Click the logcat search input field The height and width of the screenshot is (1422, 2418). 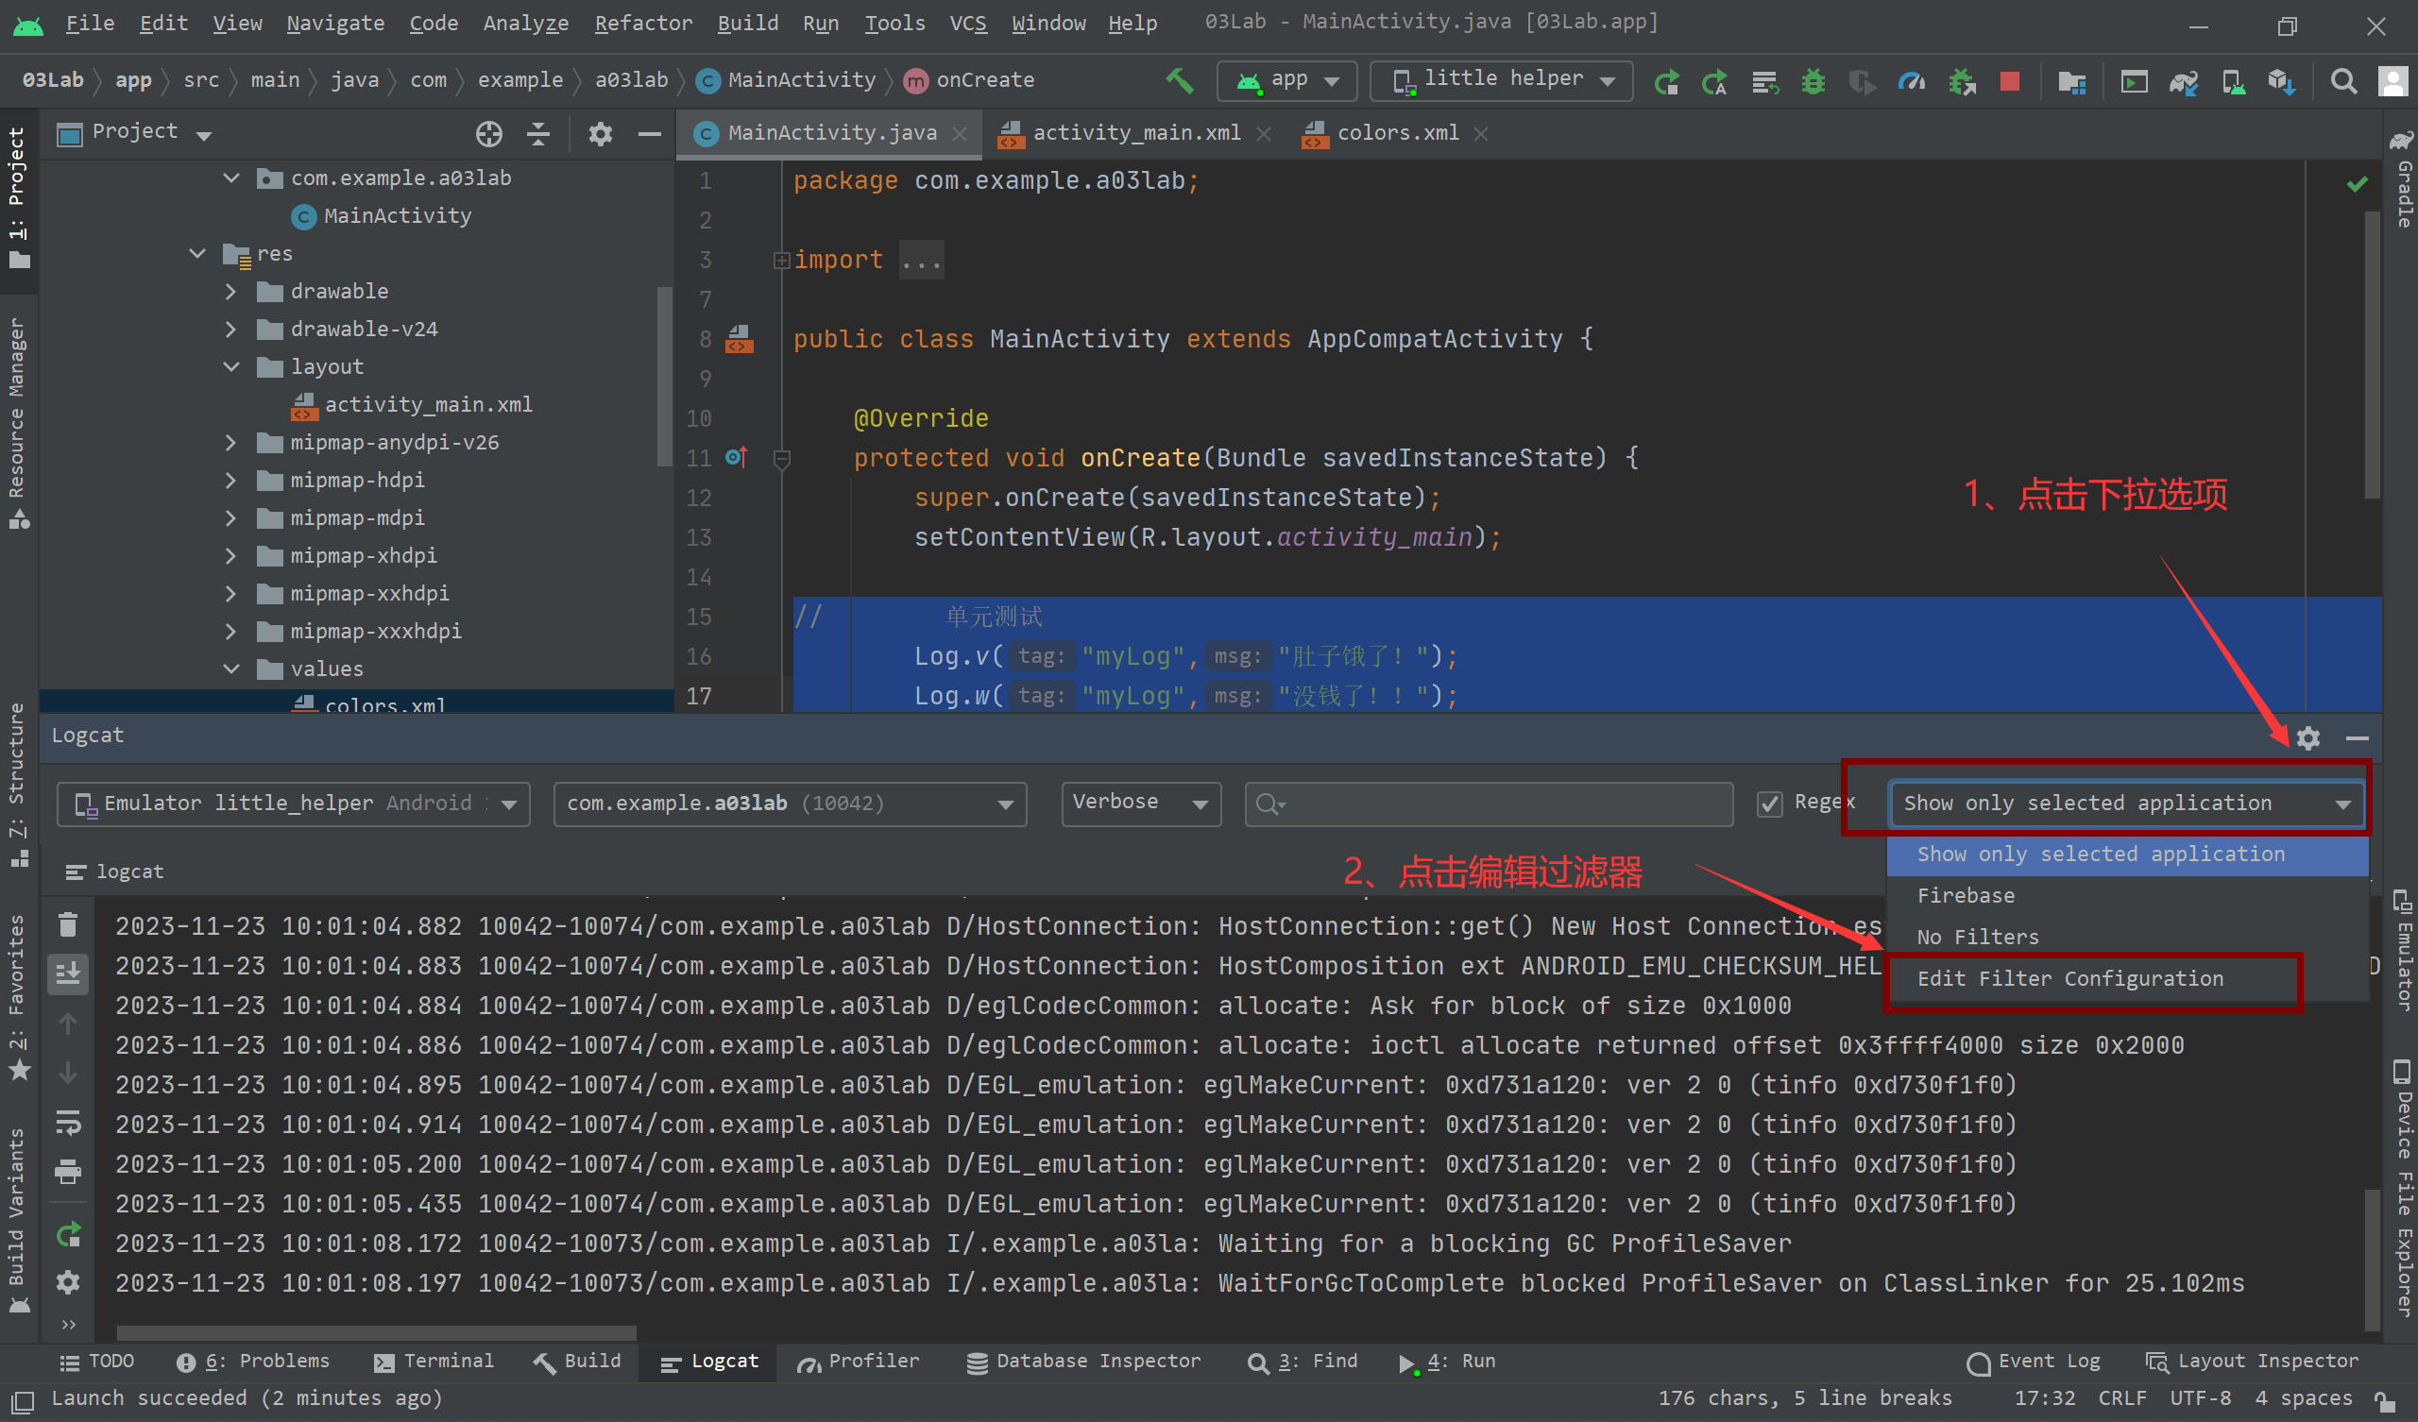(1490, 804)
